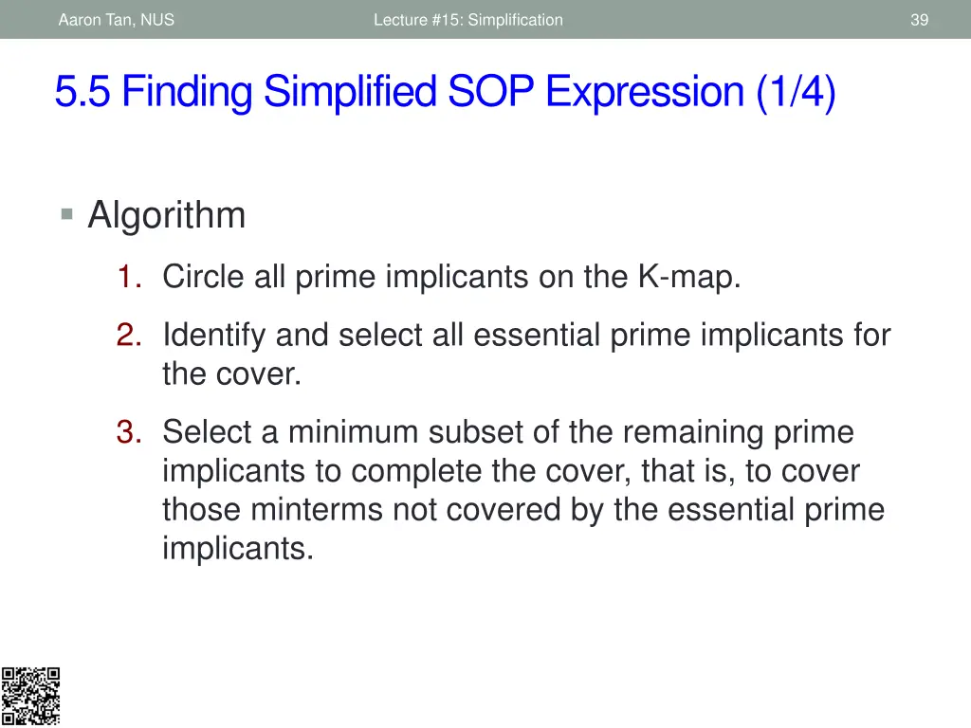Click the QR code in the bottom corner
971x728 pixels.
(30, 696)
